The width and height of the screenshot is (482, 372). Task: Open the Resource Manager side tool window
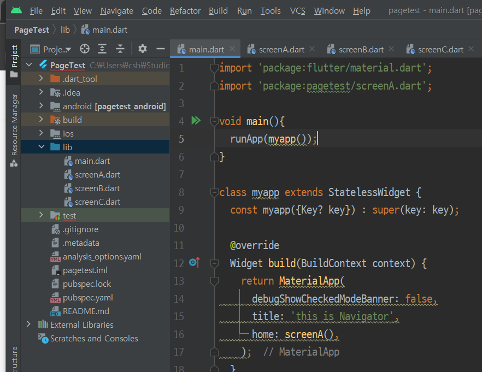(x=15, y=125)
